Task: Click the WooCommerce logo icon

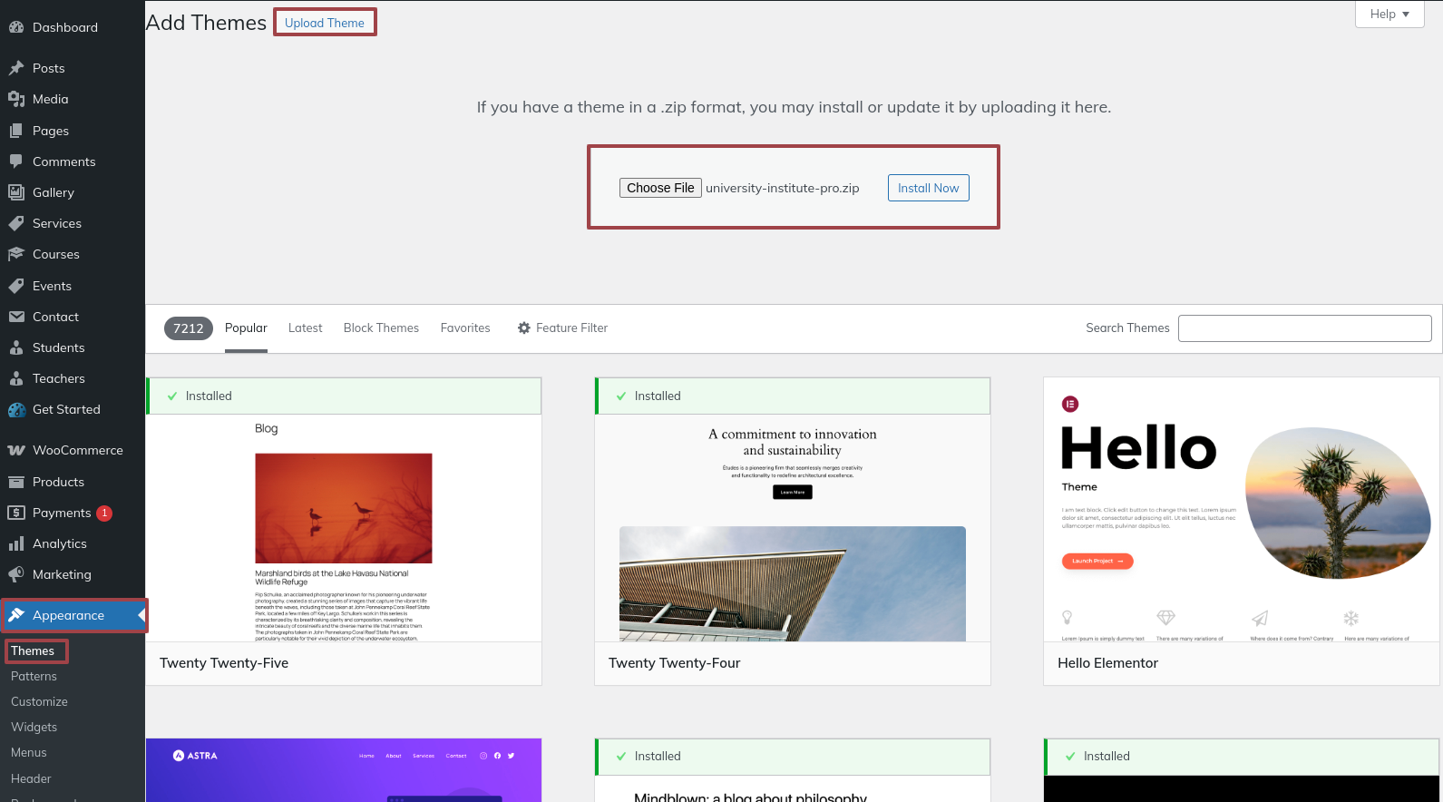Action: coord(16,450)
